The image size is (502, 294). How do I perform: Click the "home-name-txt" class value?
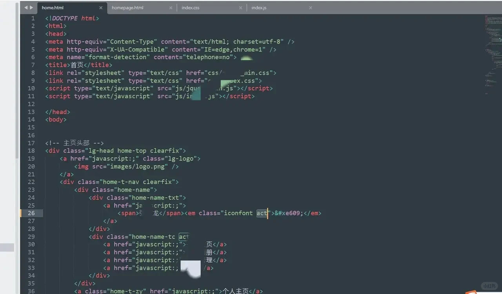click(x=155, y=198)
